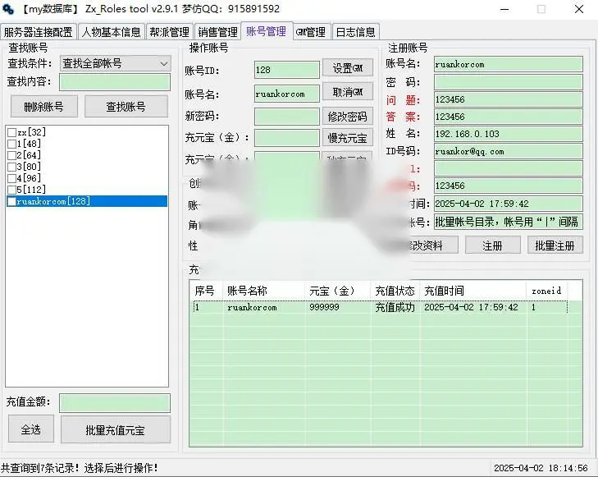Click the 充值时间 column header

(473, 291)
